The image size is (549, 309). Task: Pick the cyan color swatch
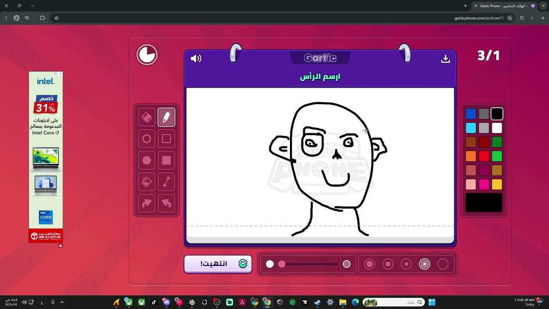coord(471,128)
